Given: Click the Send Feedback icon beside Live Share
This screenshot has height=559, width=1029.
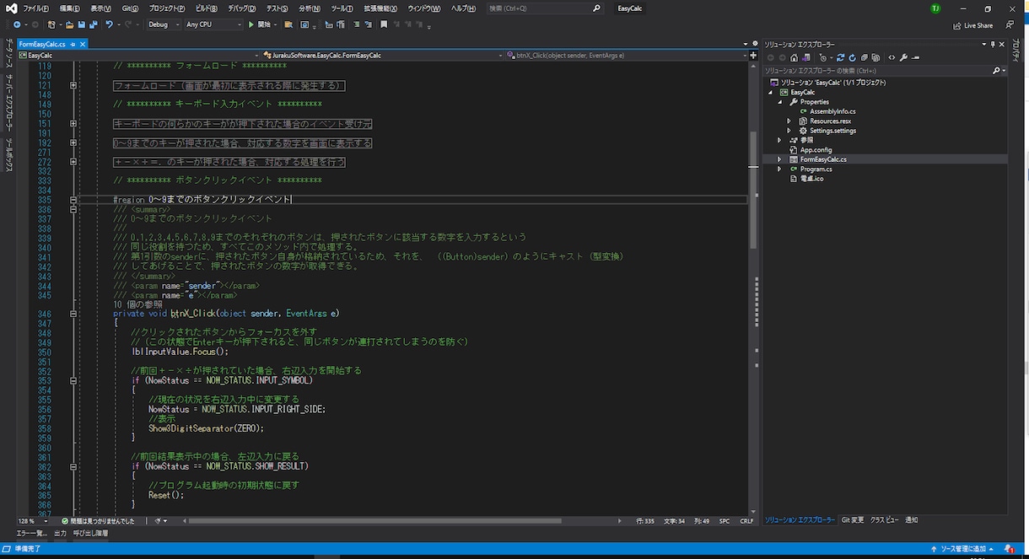Looking at the screenshot, I should pyautogui.click(x=1010, y=25).
